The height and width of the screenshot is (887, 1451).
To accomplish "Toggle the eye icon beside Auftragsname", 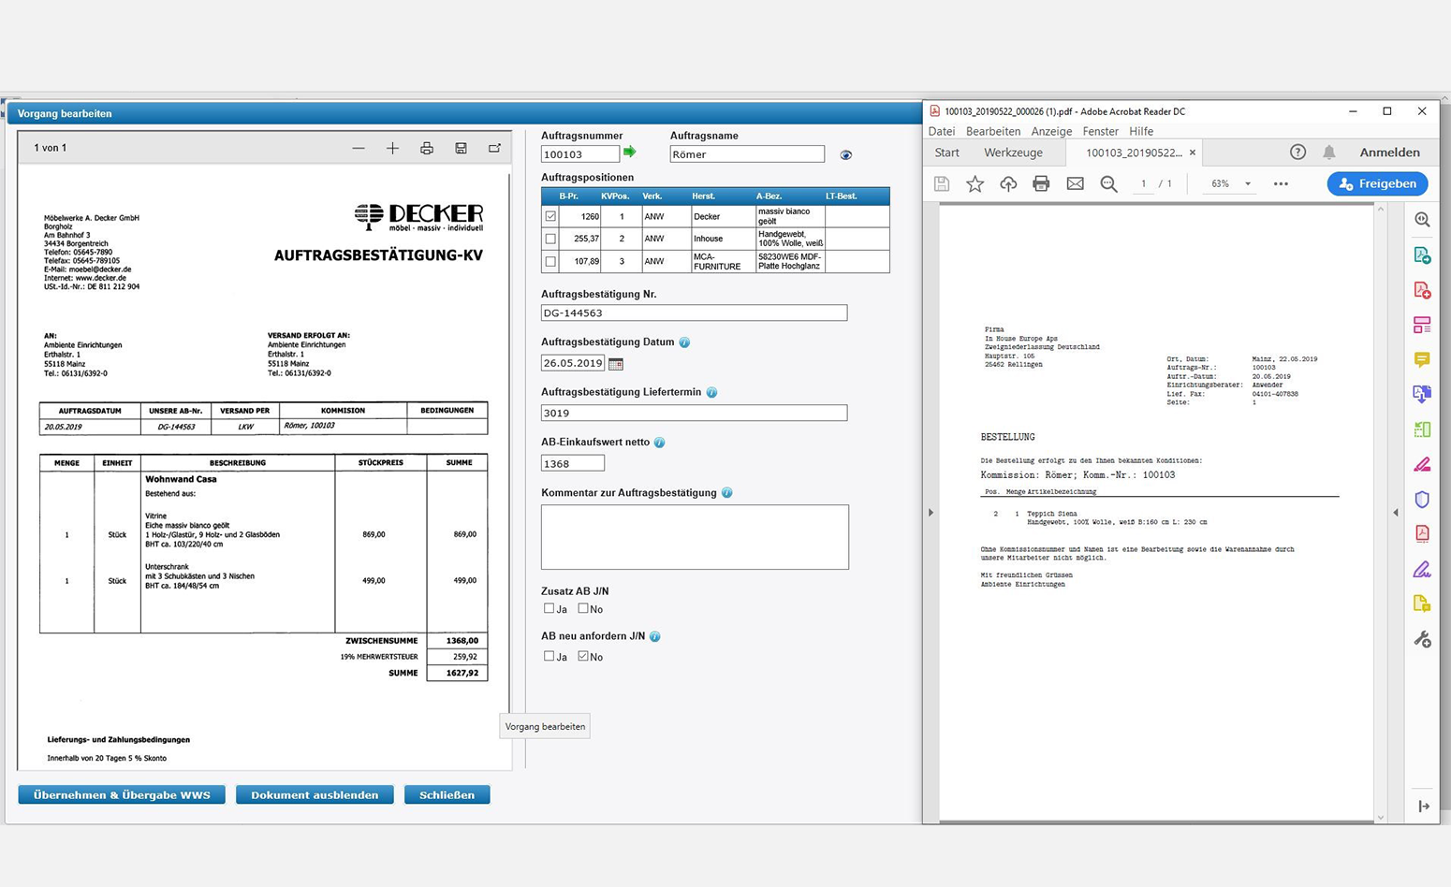I will coord(846,155).
